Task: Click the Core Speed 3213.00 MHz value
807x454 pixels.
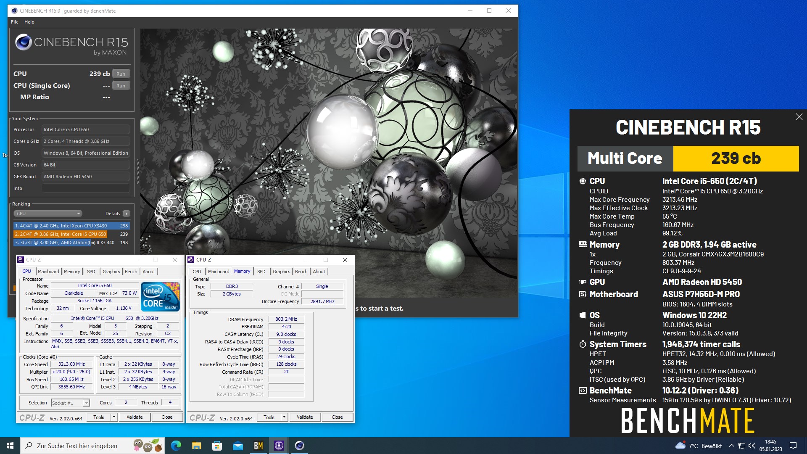Action: coord(72,364)
